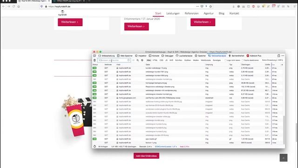
Task: Select the Alle filter
Action: (149, 60)
